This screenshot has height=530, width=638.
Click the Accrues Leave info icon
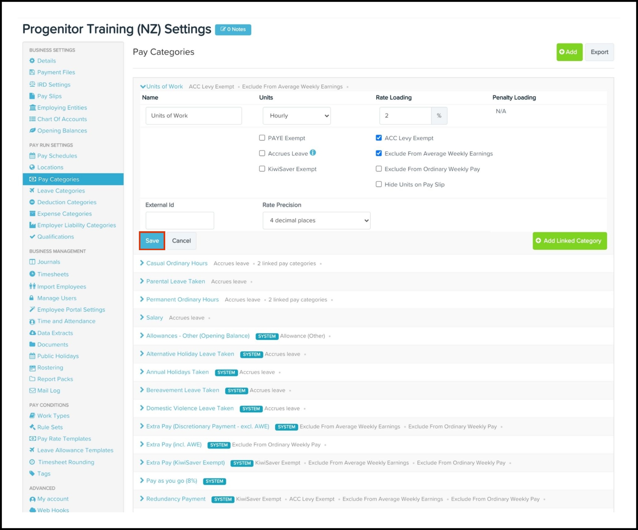(x=313, y=153)
